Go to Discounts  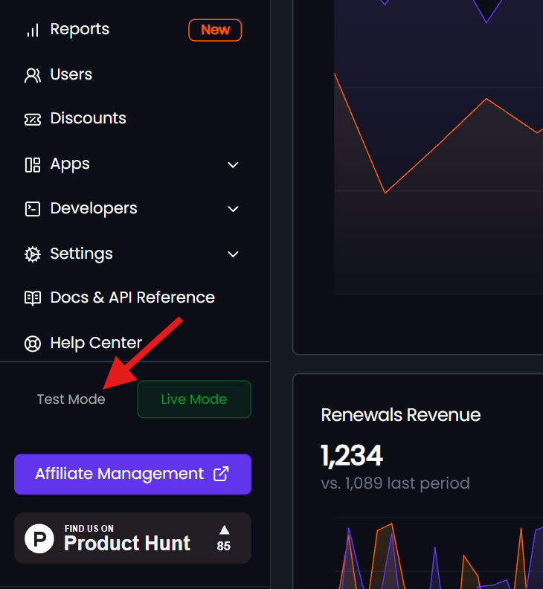[89, 118]
